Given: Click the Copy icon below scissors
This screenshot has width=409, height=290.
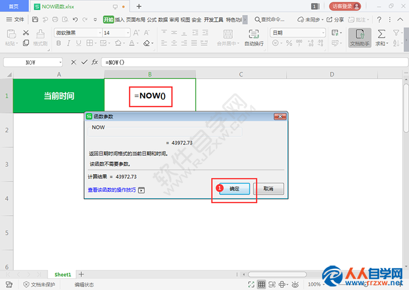Looking at the screenshot, I should click(26, 43).
